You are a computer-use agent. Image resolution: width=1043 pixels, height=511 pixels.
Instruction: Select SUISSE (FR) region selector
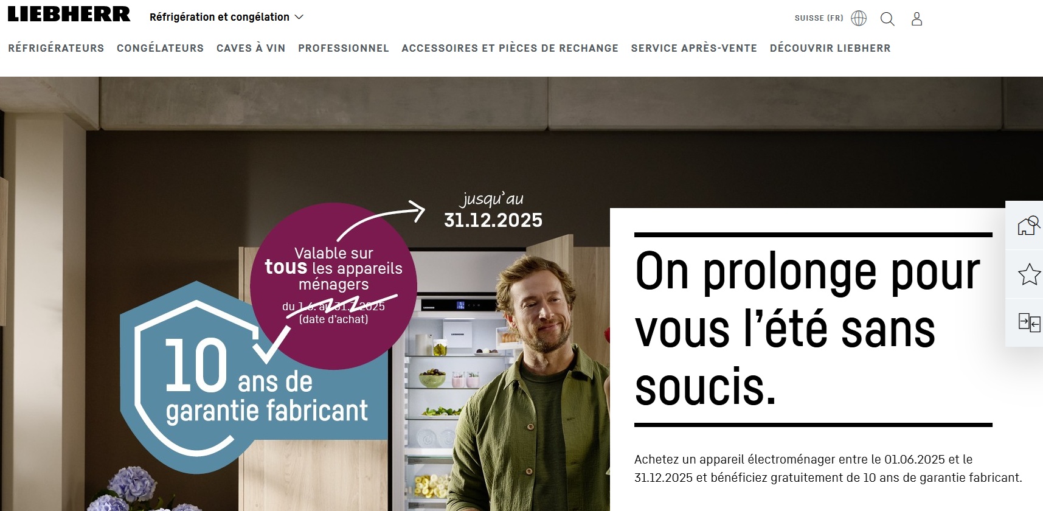tap(819, 18)
